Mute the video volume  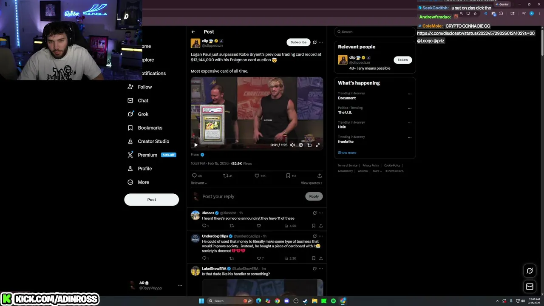coord(292,145)
